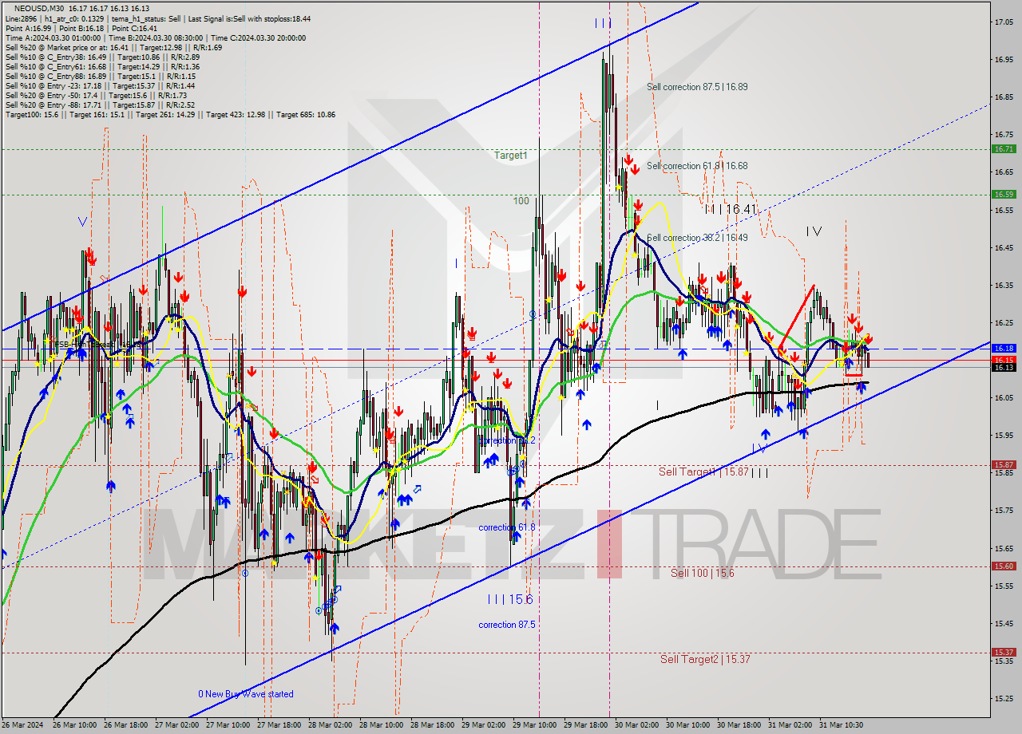Click the 16.95 price axis value
The height and width of the screenshot is (734, 1022).
tap(1004, 60)
